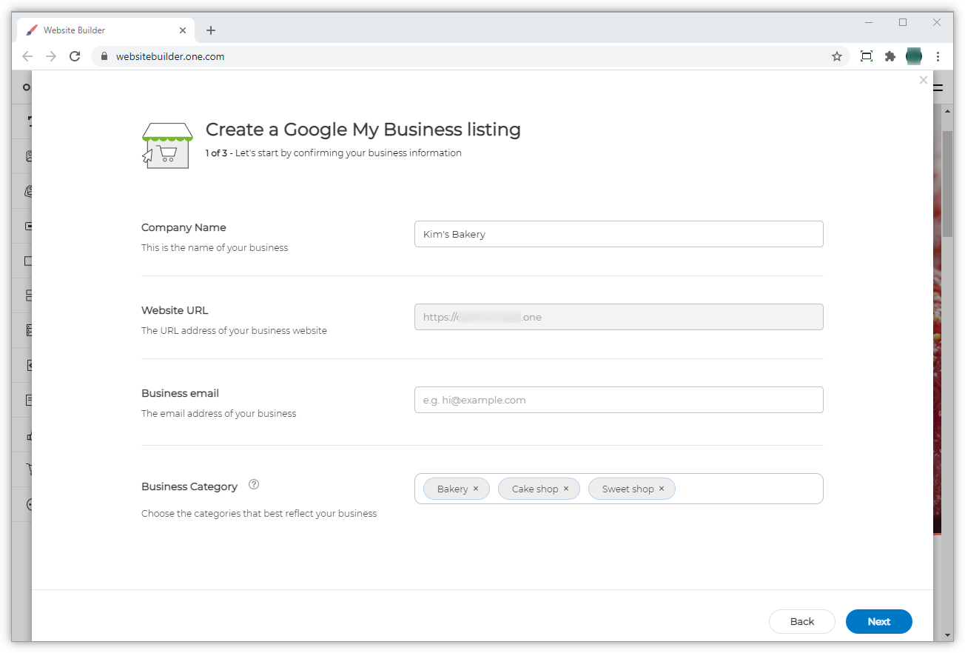Remove the Bakery category tag
965x653 pixels.
477,489
